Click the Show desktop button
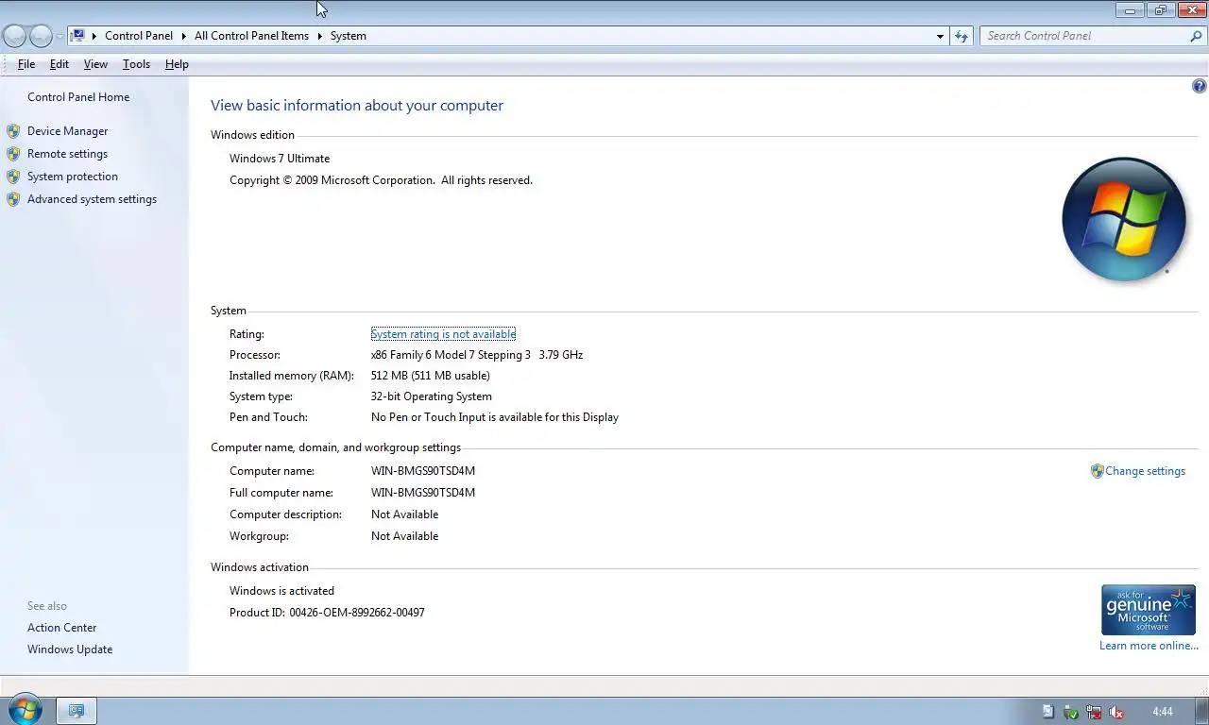The width and height of the screenshot is (1209, 725). (1201, 712)
